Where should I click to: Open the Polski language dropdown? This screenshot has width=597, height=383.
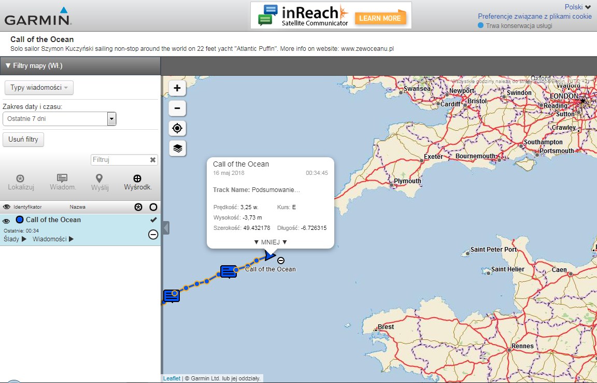tap(578, 7)
